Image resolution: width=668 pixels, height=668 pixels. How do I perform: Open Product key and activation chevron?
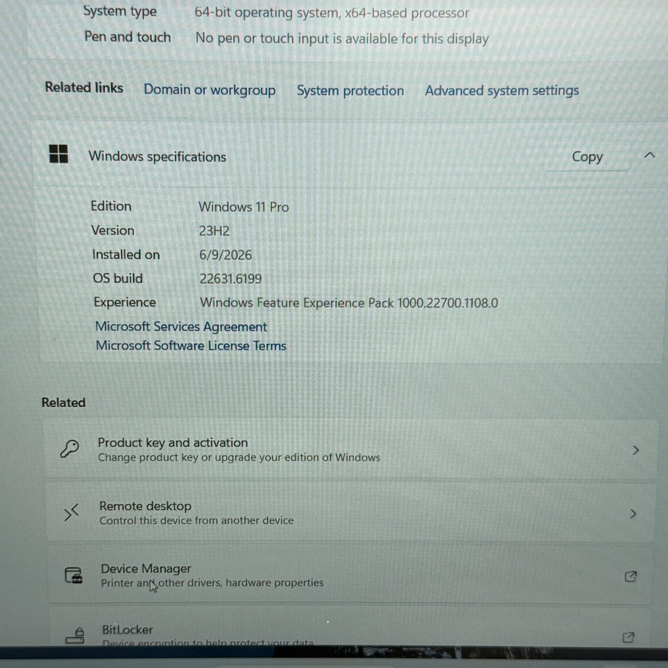click(x=635, y=451)
